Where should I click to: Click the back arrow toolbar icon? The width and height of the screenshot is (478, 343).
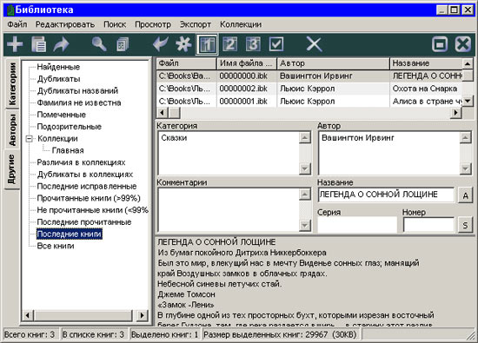[x=161, y=44]
